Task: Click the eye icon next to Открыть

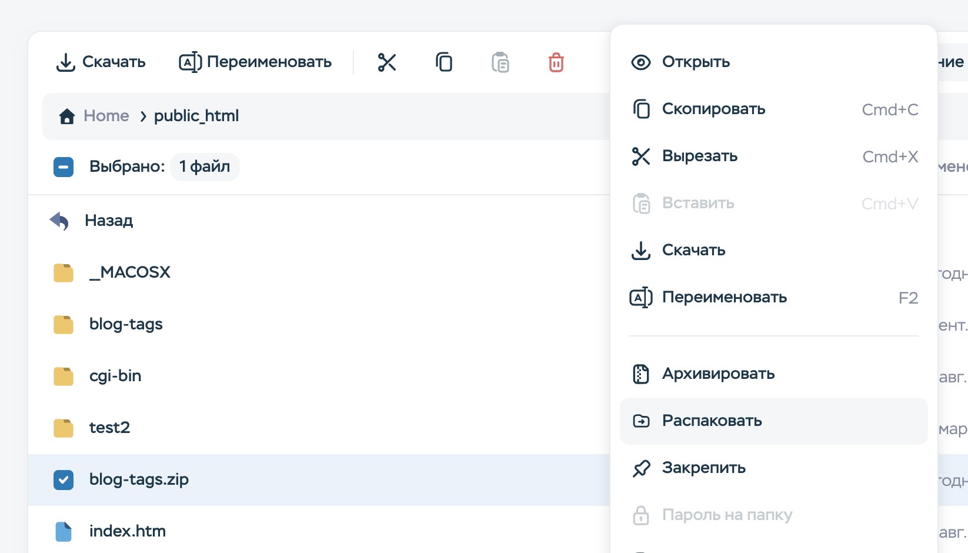Action: [x=641, y=62]
